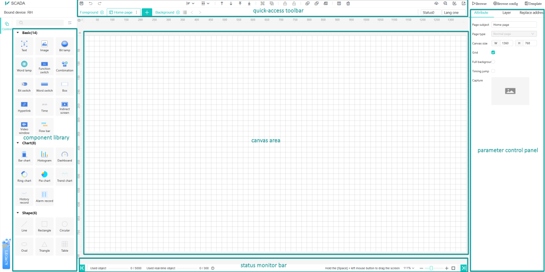
Task: Pick the Flow bar component
Action: pyautogui.click(x=45, y=126)
